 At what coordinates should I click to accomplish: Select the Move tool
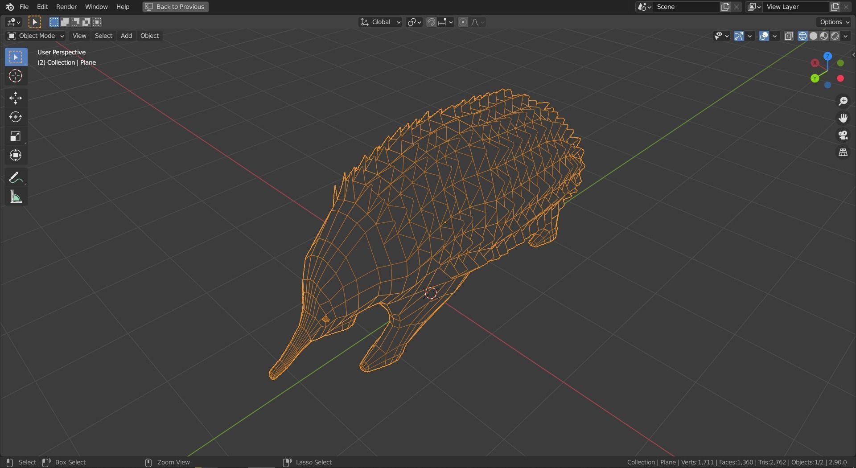(16, 98)
